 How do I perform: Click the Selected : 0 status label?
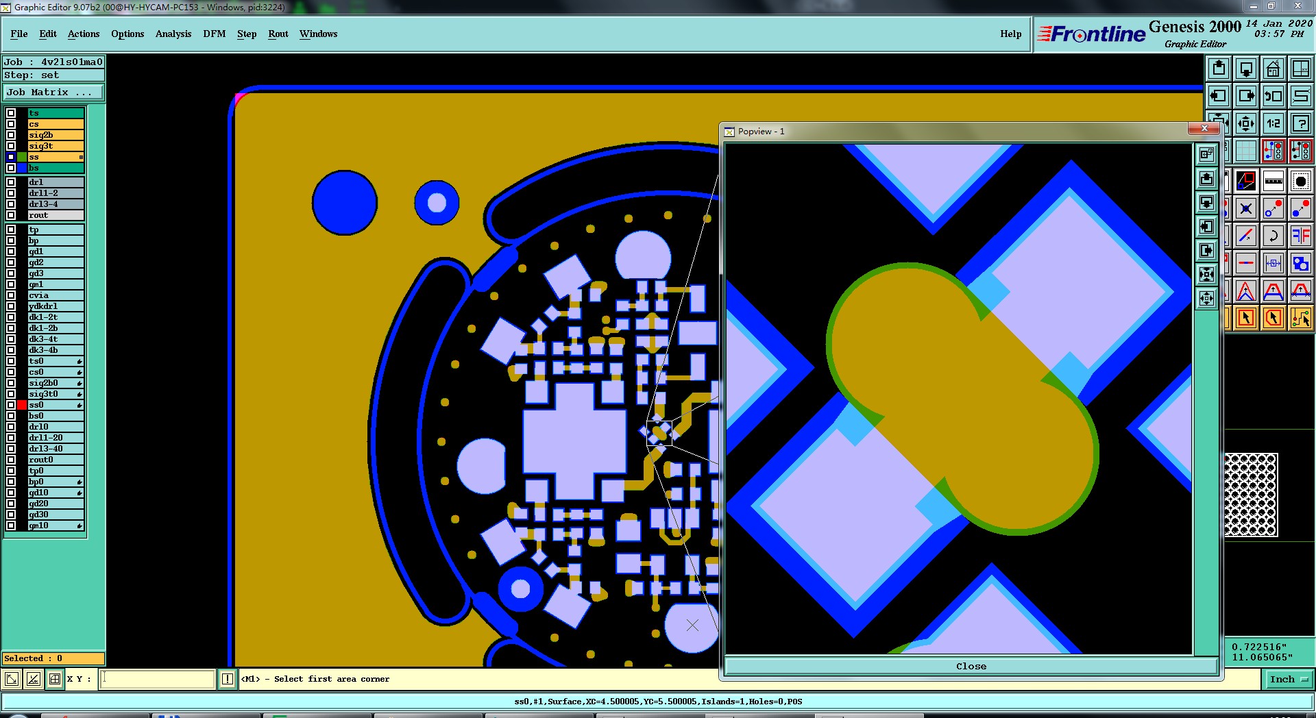click(53, 658)
